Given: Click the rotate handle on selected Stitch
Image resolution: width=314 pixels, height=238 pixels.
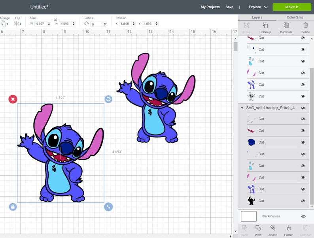Looking at the screenshot, I should click(x=108, y=99).
